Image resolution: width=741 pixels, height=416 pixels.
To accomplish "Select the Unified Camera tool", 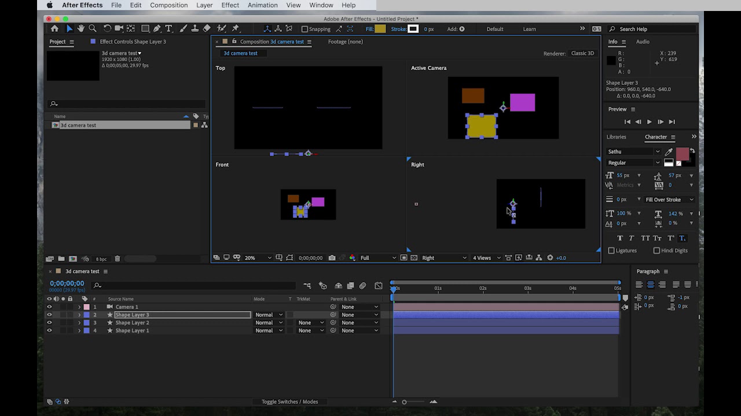I will click(119, 28).
